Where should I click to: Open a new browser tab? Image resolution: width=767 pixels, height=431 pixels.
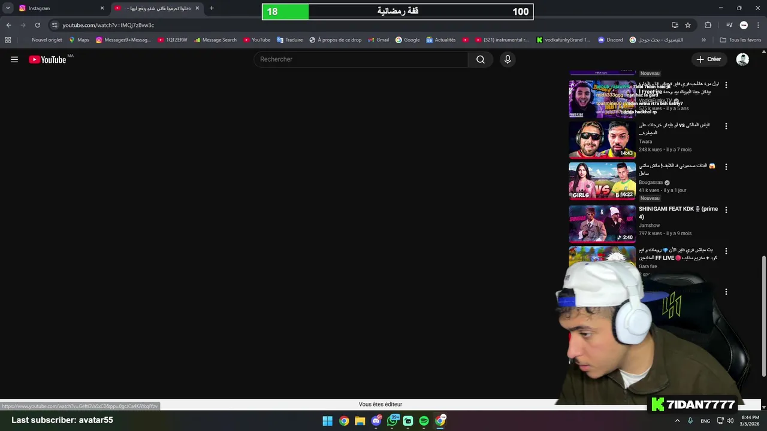click(212, 8)
